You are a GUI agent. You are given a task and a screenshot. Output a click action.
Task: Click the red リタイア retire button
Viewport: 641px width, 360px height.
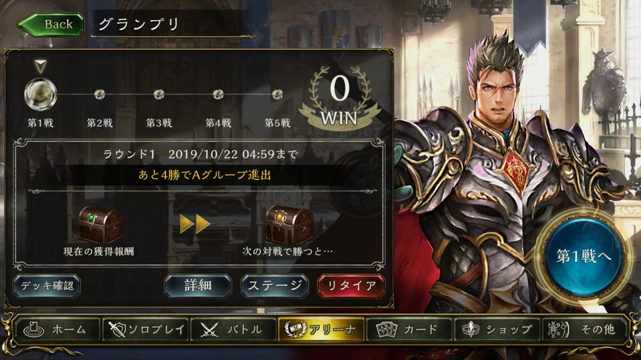pos(351,286)
